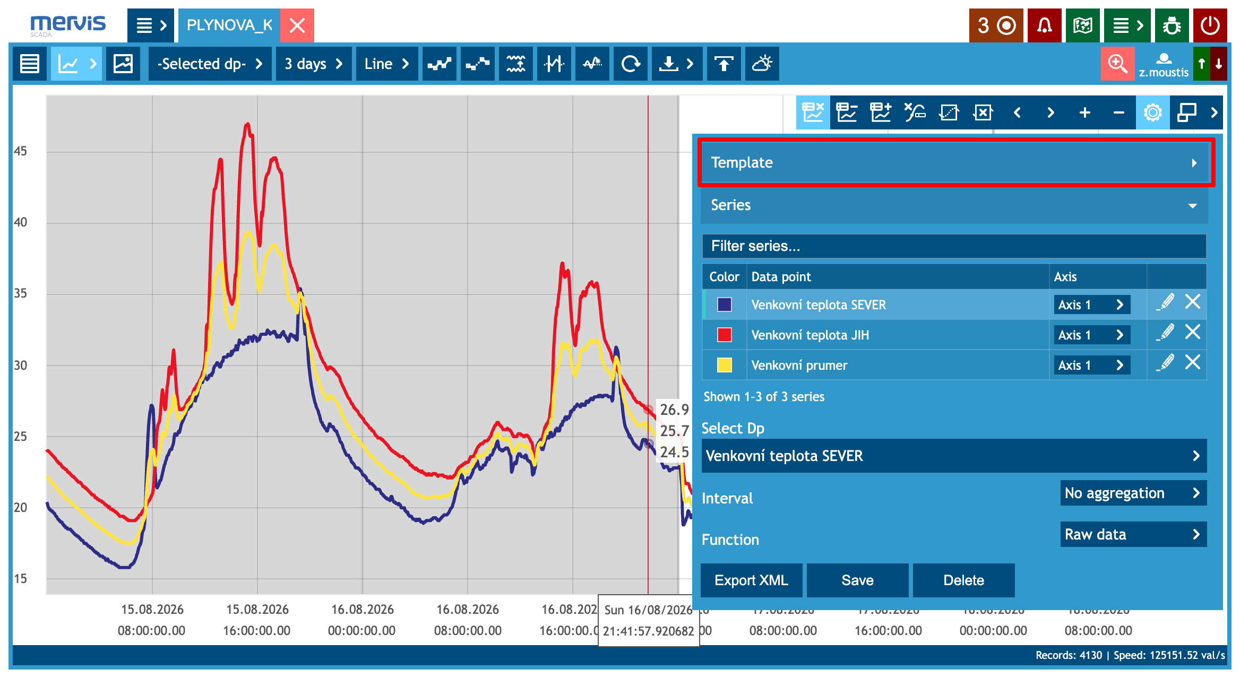Click the upload arrow icon
This screenshot has height=678, width=1240.
coord(724,64)
